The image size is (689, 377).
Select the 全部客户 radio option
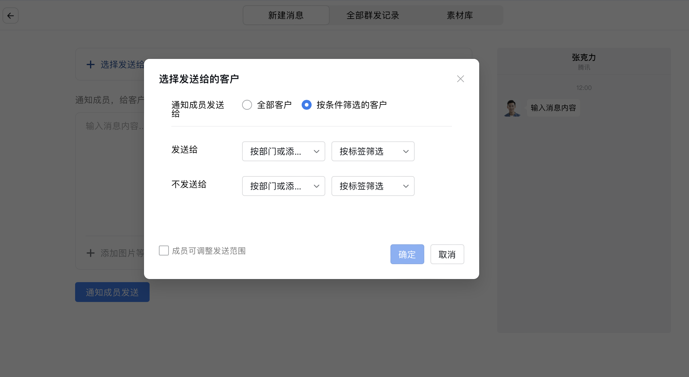(247, 105)
